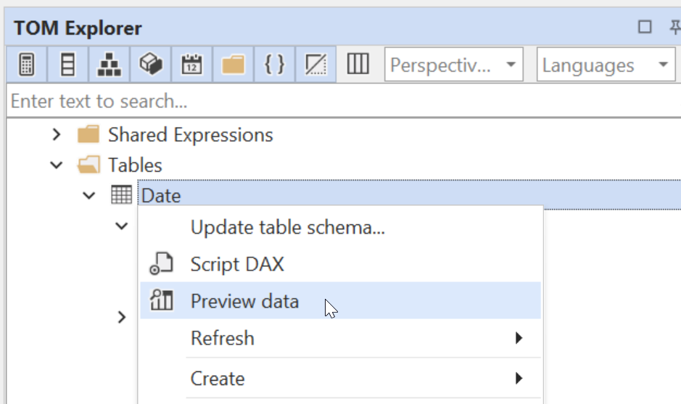Choose Update table schema from menu
The image size is (681, 404).
pos(287,228)
